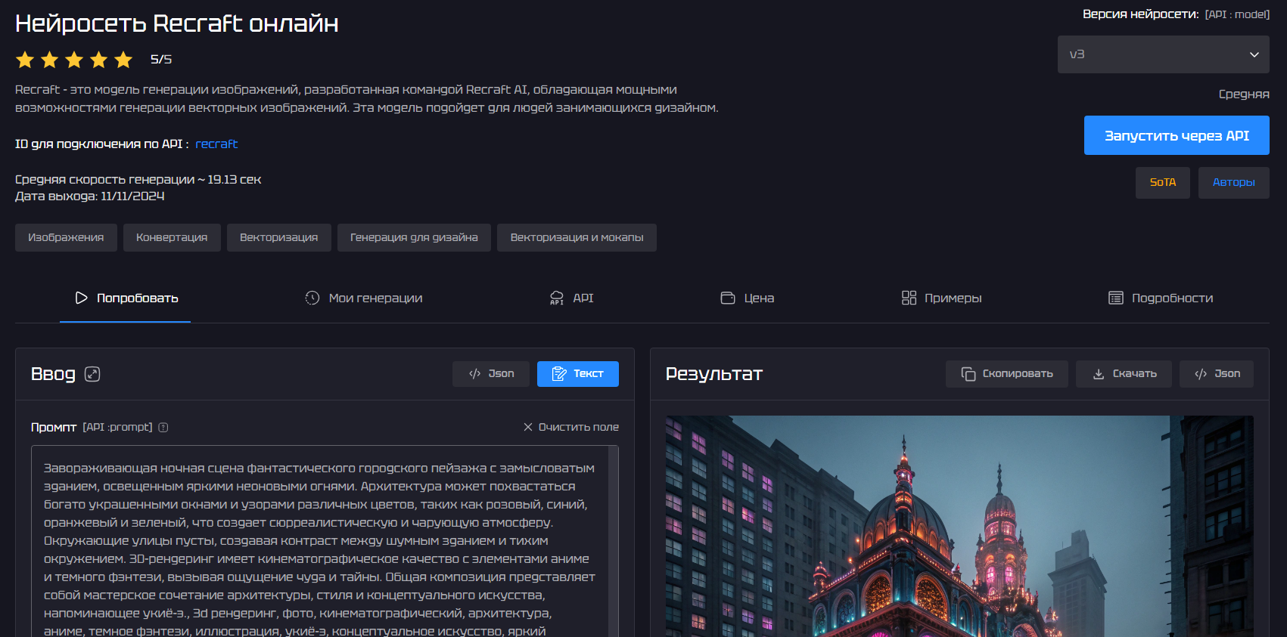Open the v3 version dropdown

click(x=1163, y=54)
